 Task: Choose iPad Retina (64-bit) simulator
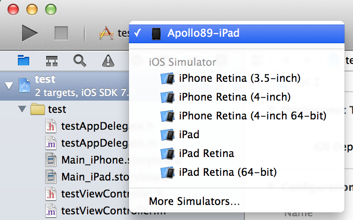pyautogui.click(x=237, y=173)
